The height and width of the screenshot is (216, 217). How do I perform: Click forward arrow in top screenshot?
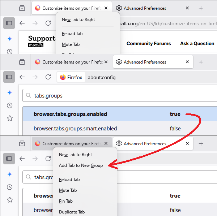35,23
